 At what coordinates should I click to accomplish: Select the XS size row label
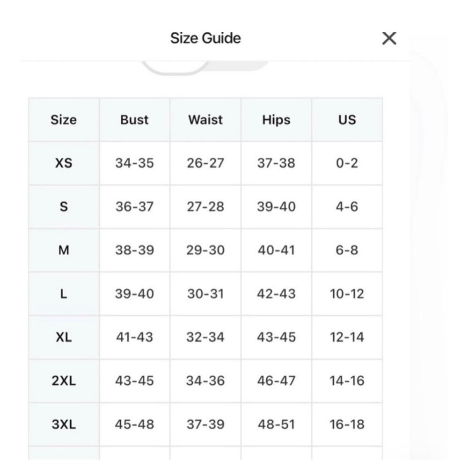pos(64,163)
